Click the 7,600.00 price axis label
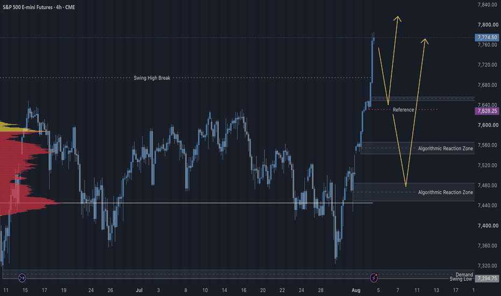 488,125
